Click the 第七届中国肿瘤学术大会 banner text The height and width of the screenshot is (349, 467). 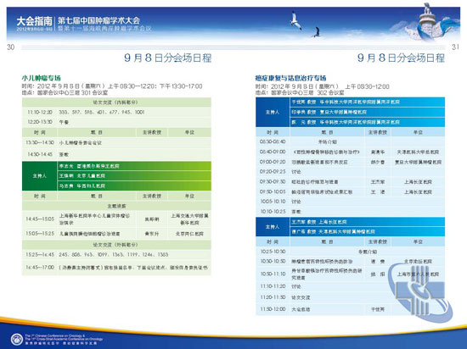tap(98, 20)
